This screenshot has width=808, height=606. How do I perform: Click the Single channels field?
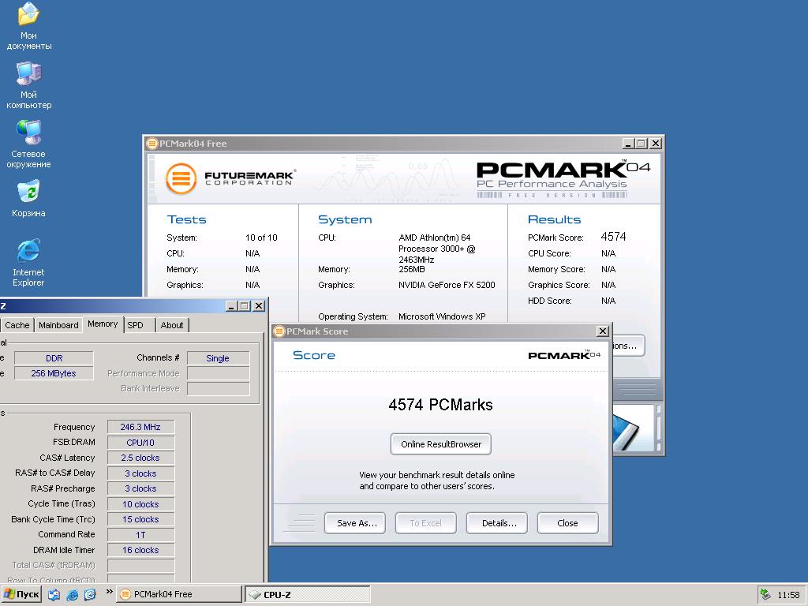click(218, 358)
